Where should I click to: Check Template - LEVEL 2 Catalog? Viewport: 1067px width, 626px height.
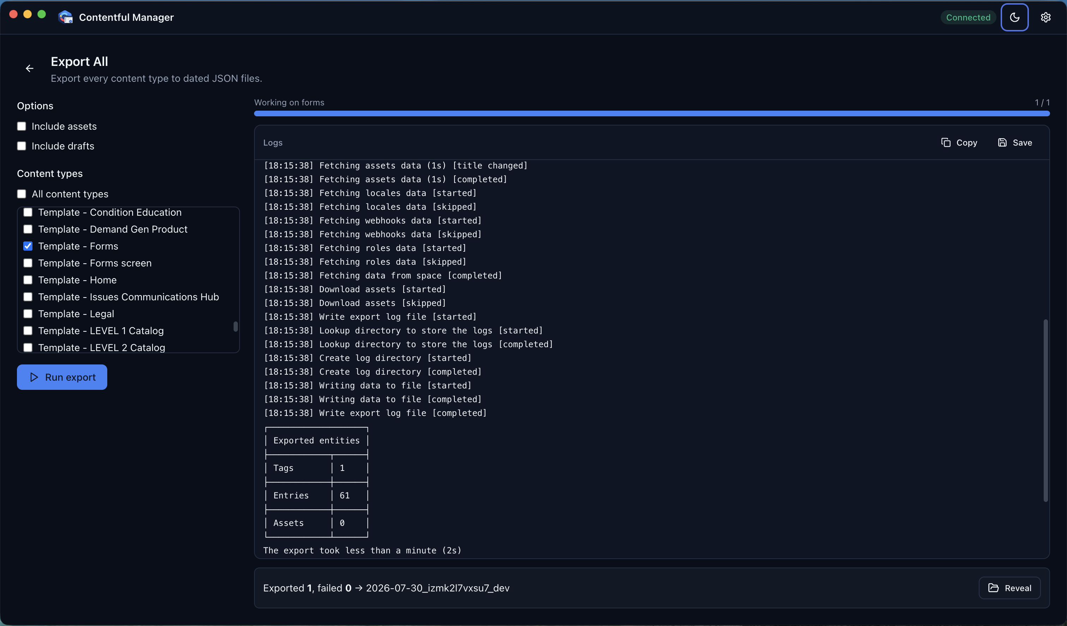point(28,348)
